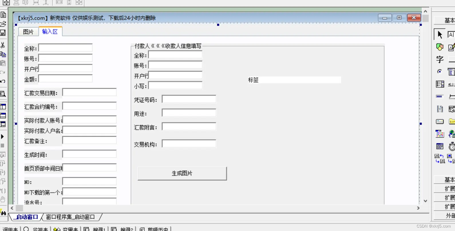Open the _启动窗口 designer tab
The width and height of the screenshot is (455, 231).
[26, 217]
